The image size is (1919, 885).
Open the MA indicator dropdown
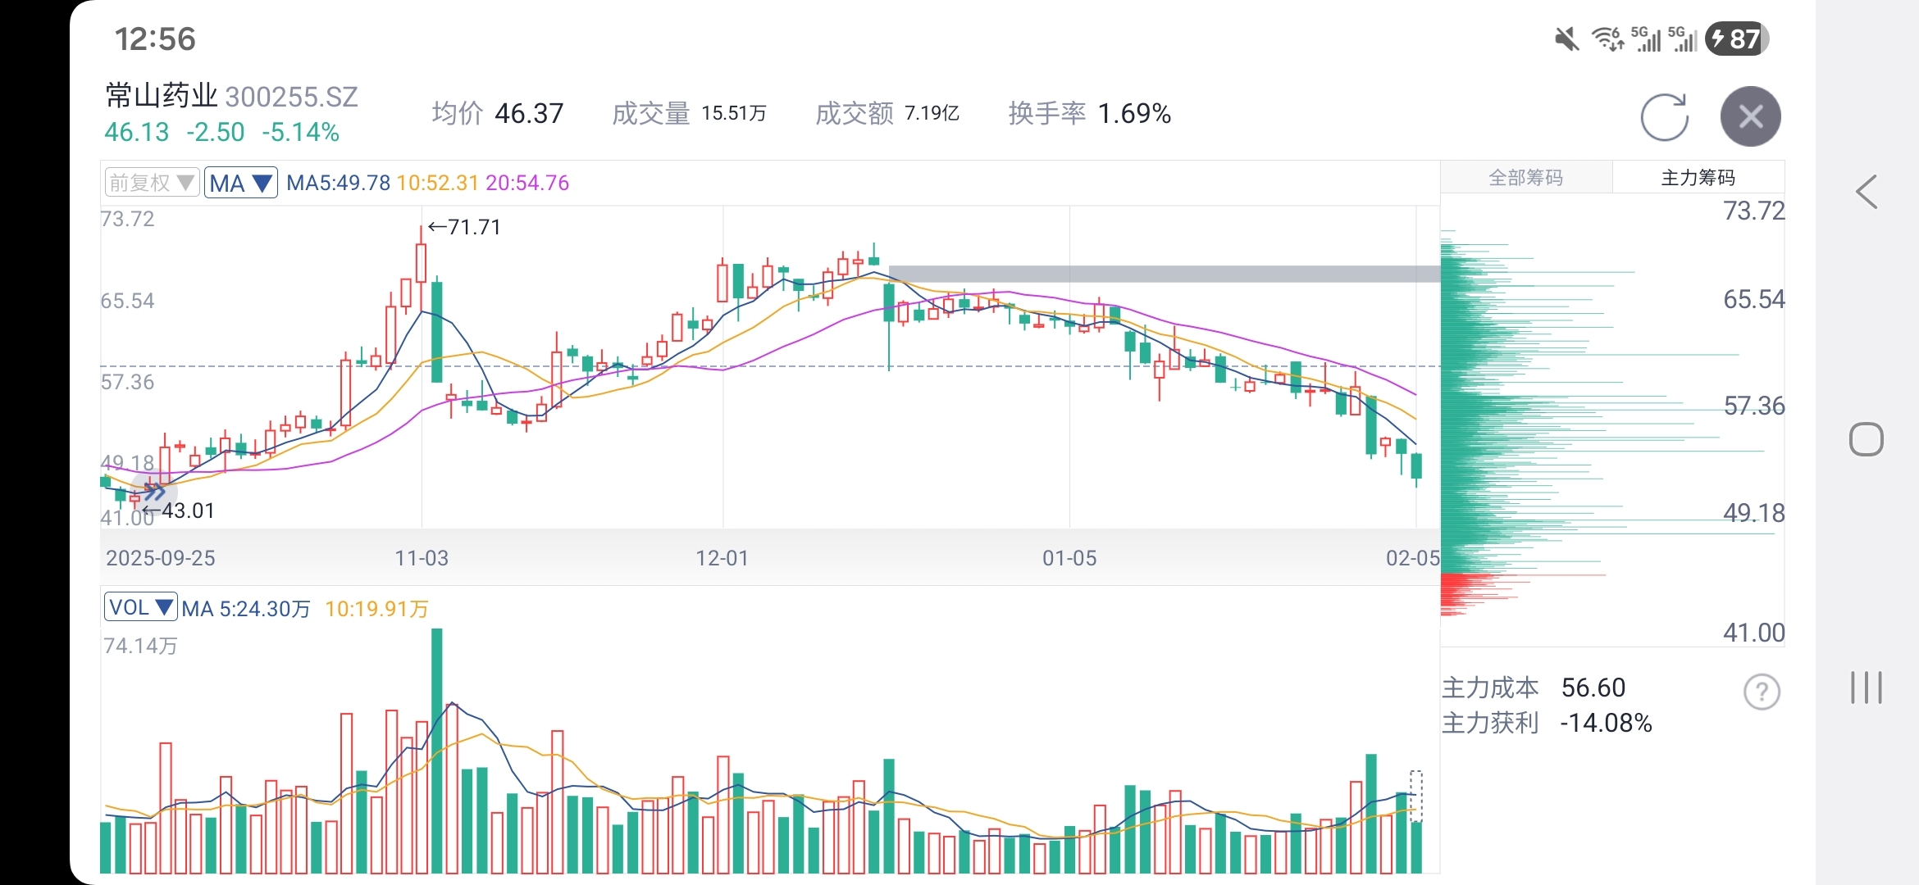(x=240, y=183)
